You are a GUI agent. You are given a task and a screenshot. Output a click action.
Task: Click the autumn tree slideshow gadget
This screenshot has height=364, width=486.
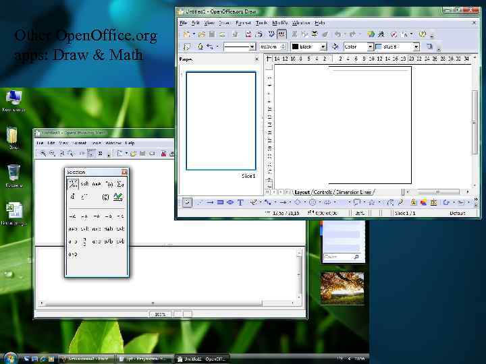342,288
